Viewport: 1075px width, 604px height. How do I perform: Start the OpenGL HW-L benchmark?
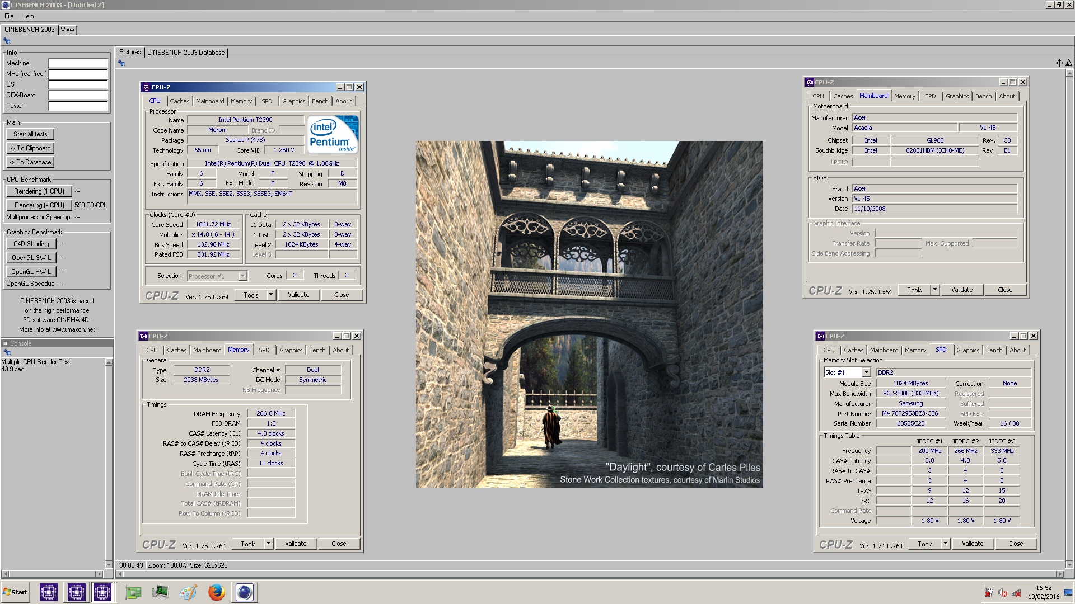pyautogui.click(x=31, y=272)
